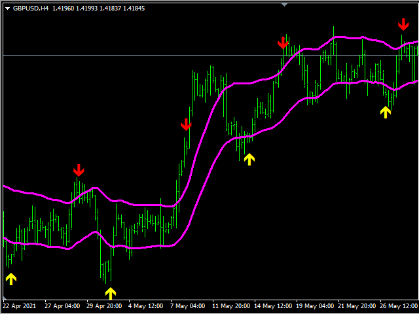Viewport: 419px width, 314px height.
Task: Click the 7 May 04:00 time label
Action: point(188,305)
